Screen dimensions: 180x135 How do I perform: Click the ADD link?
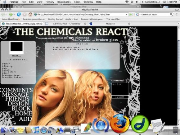point(25,119)
